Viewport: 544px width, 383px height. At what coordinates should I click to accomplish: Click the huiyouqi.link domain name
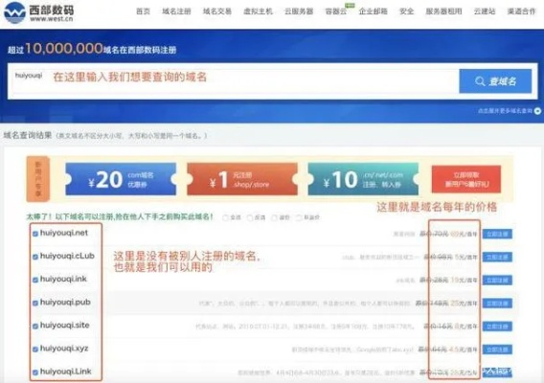point(65,372)
